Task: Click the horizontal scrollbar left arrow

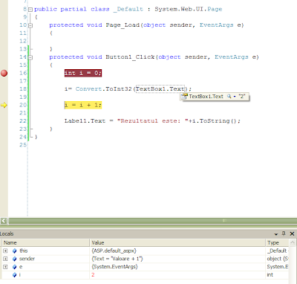Action: [4, 221]
